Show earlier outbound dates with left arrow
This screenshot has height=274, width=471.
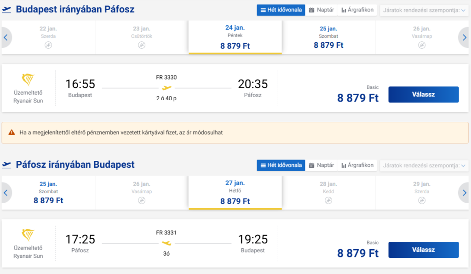[x=6, y=38]
